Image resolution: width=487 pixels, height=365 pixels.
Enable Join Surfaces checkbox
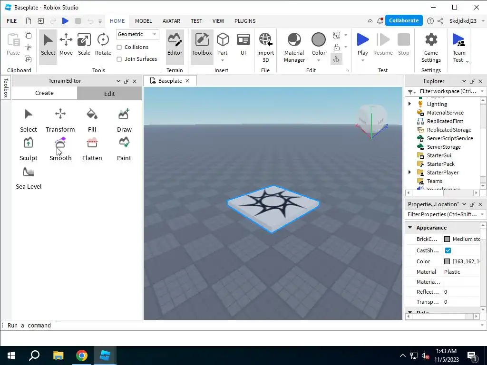point(119,59)
